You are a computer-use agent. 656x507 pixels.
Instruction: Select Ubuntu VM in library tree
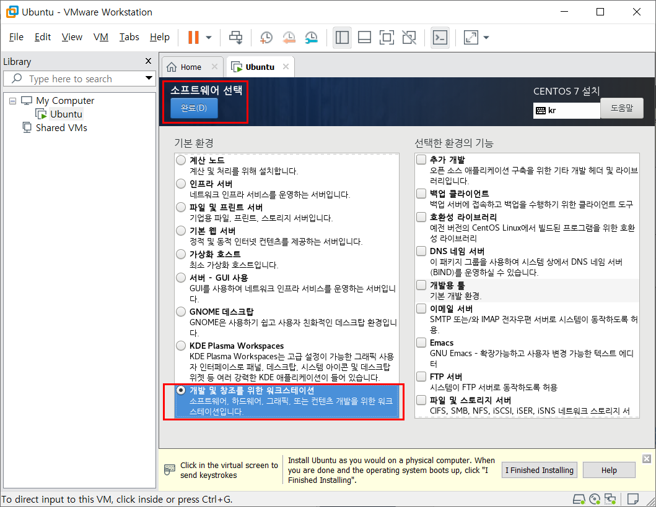(66, 114)
